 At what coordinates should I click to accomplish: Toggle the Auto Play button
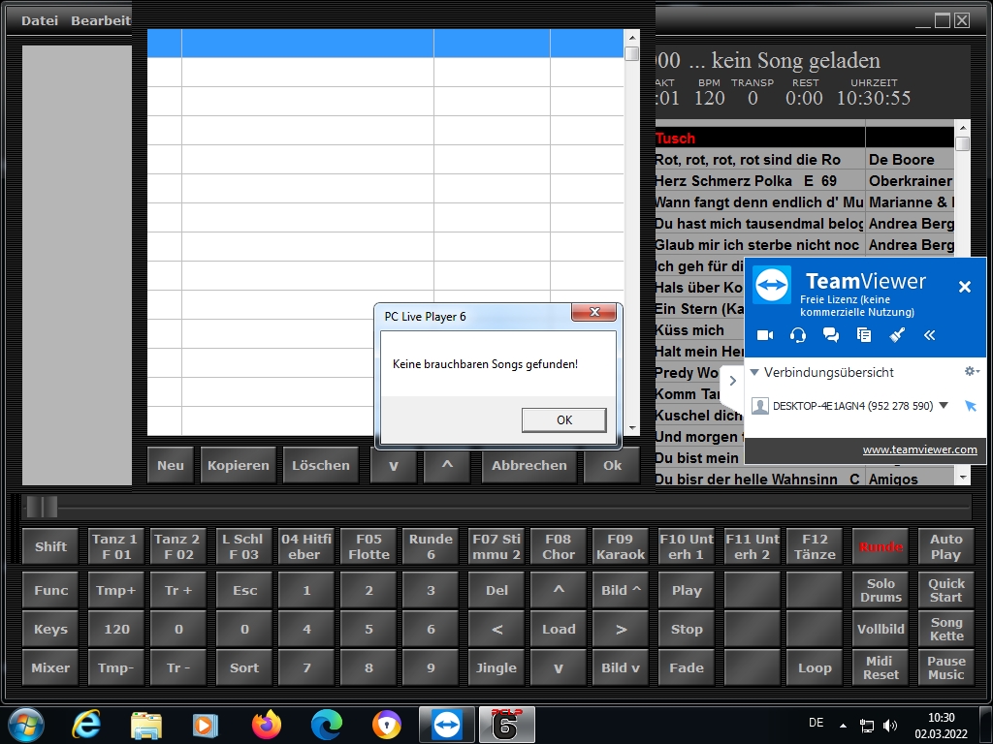coord(945,546)
